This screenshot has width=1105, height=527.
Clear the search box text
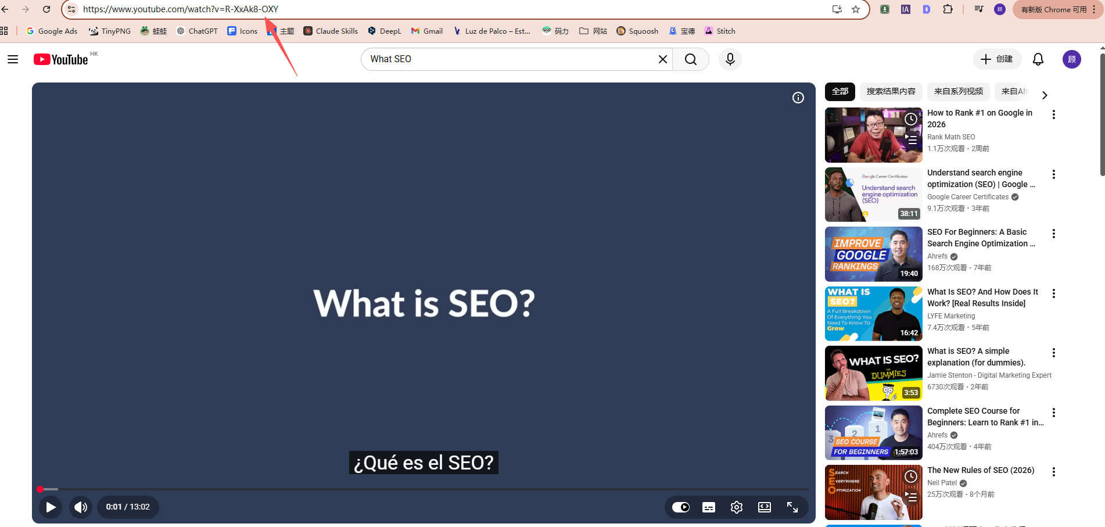pos(662,59)
